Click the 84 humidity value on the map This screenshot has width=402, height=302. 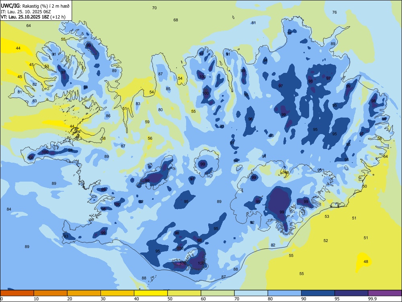(9, 209)
